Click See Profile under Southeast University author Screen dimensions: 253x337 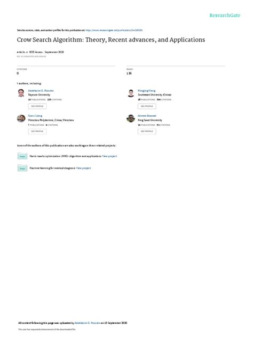[147, 106]
